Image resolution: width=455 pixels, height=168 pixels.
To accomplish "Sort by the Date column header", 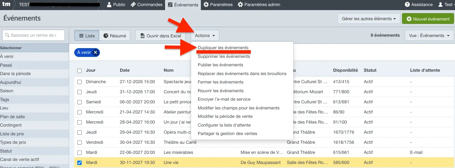I will click(x=125, y=70).
